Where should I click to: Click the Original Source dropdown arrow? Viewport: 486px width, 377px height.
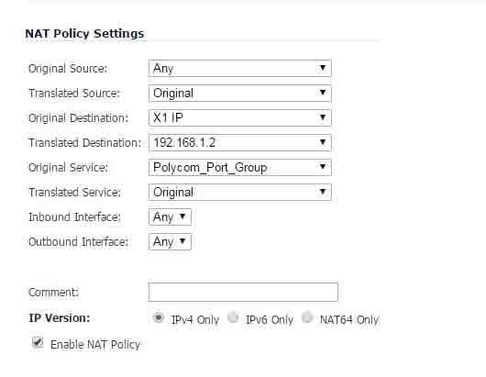pos(323,68)
